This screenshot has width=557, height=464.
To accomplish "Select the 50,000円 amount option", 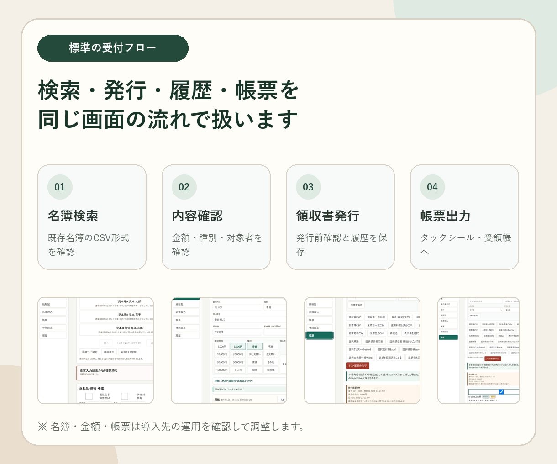I will (x=238, y=362).
